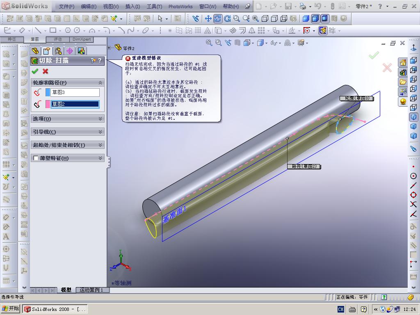Image resolution: width=420 pixels, height=315 pixels.
Task: Select the 草图3 profile selection box
Action: pyautogui.click(x=75, y=92)
